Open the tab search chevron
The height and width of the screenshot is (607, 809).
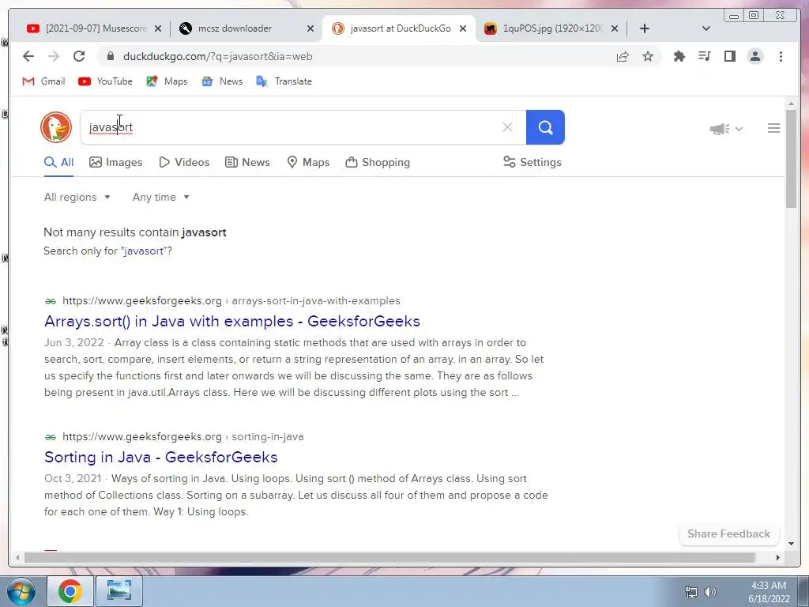[706, 28]
